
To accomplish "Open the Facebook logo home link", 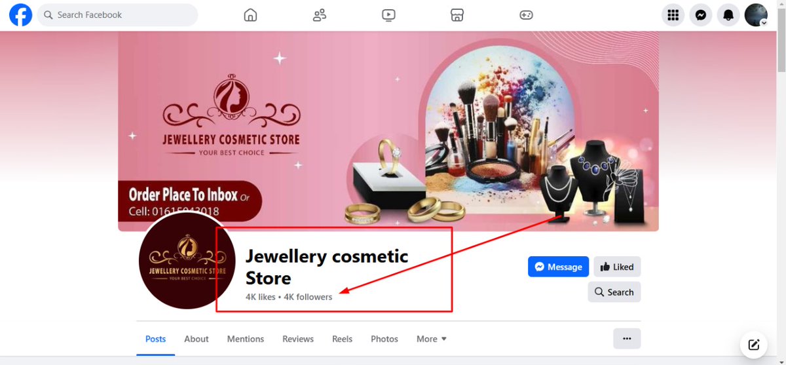I will (20, 14).
